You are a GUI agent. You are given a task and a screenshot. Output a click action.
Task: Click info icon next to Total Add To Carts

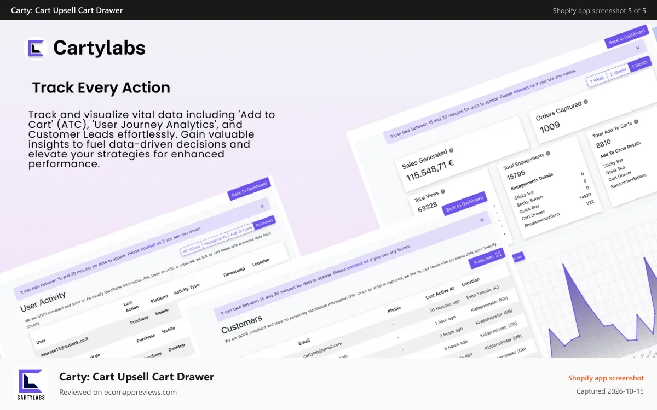(x=637, y=122)
